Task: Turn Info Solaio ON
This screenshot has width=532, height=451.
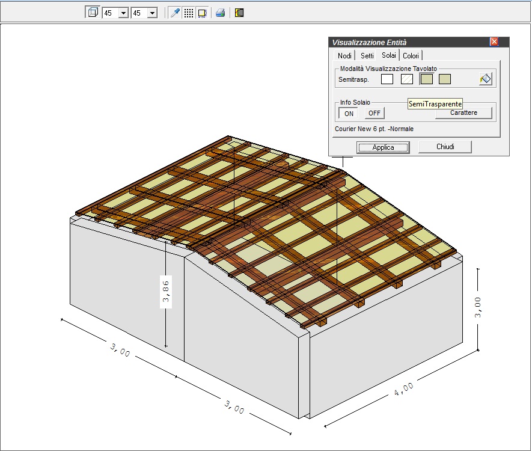Action: tap(349, 113)
